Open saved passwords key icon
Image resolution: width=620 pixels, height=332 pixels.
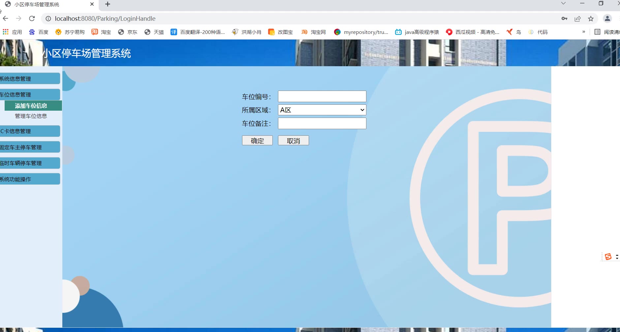pos(564,19)
